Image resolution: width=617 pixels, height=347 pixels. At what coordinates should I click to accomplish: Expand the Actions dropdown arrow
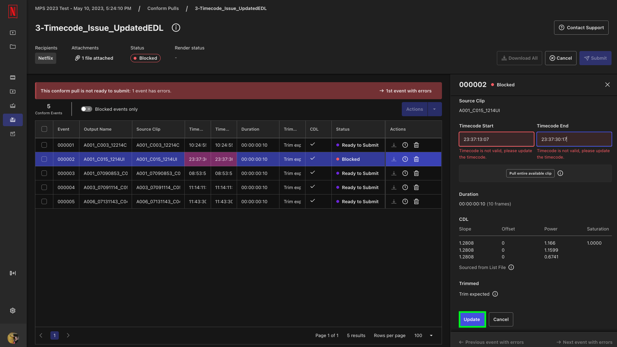(435, 109)
